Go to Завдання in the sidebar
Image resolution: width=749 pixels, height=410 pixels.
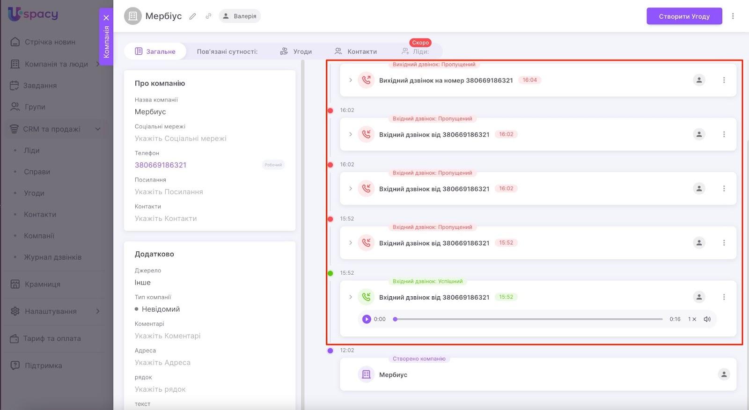[x=40, y=86]
